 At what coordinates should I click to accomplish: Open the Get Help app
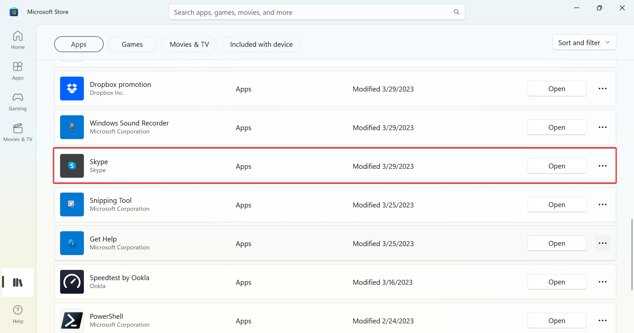(557, 243)
